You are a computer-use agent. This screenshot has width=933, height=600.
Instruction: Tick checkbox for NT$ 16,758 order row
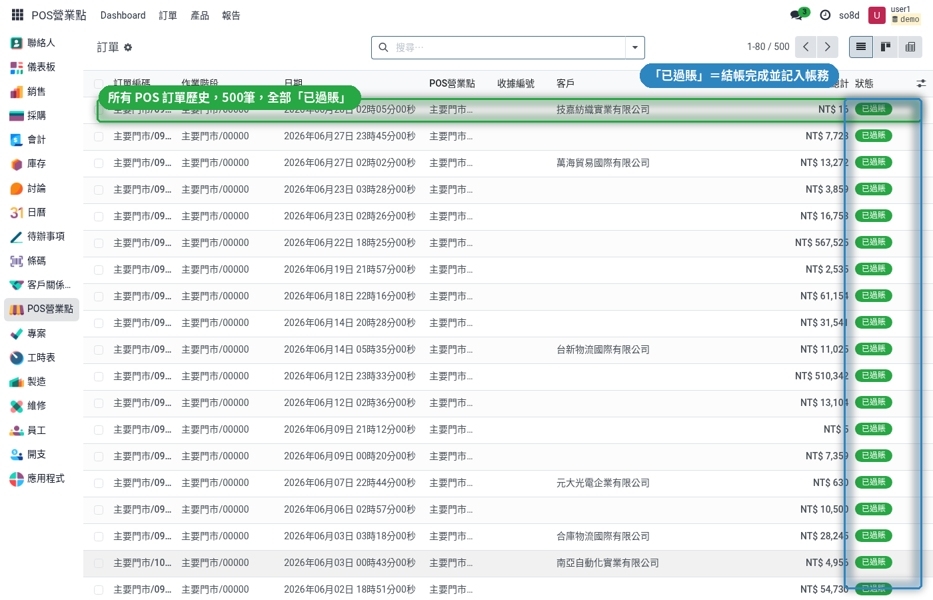point(99,217)
